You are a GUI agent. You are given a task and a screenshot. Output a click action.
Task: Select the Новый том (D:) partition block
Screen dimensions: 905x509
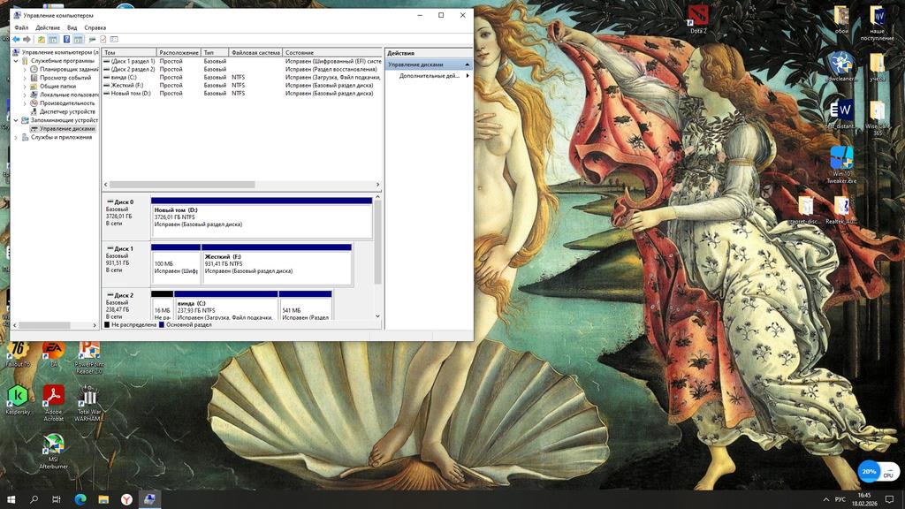[261, 217]
